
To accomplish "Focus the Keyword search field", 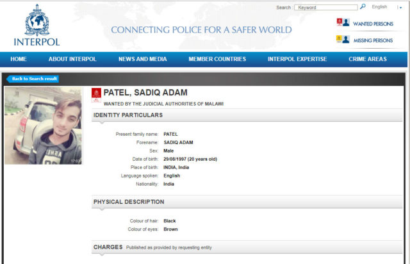I will coord(326,8).
